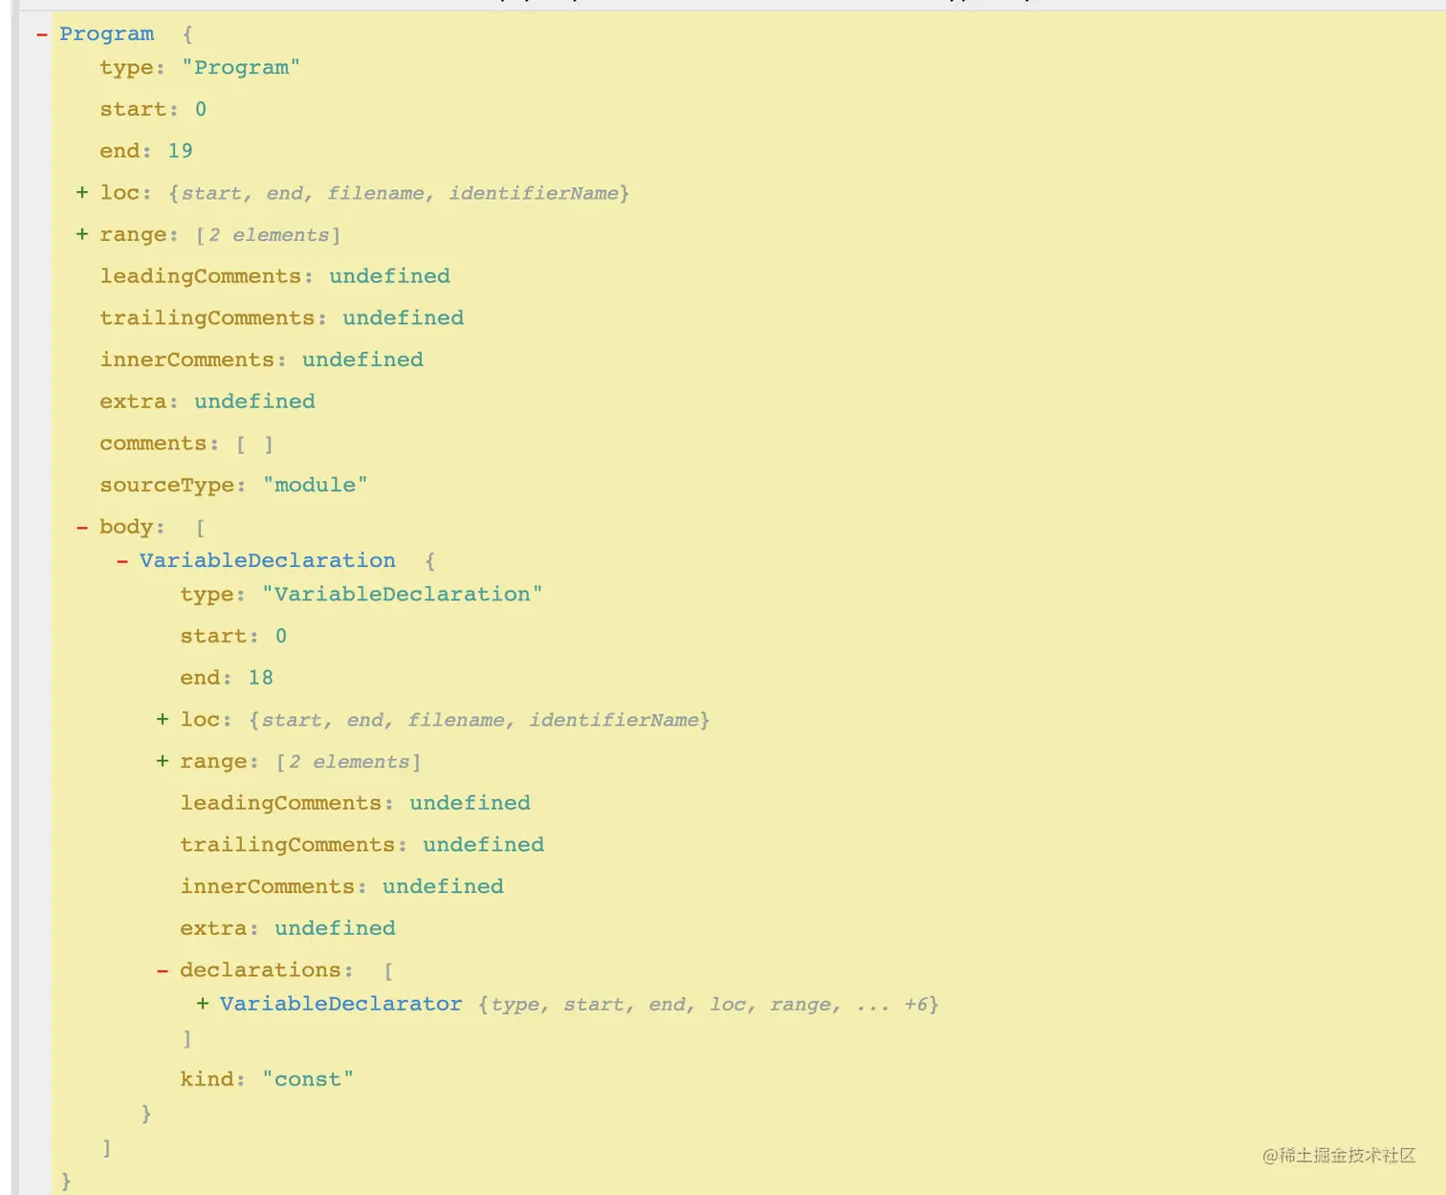Expand the Program range array

coord(82,234)
